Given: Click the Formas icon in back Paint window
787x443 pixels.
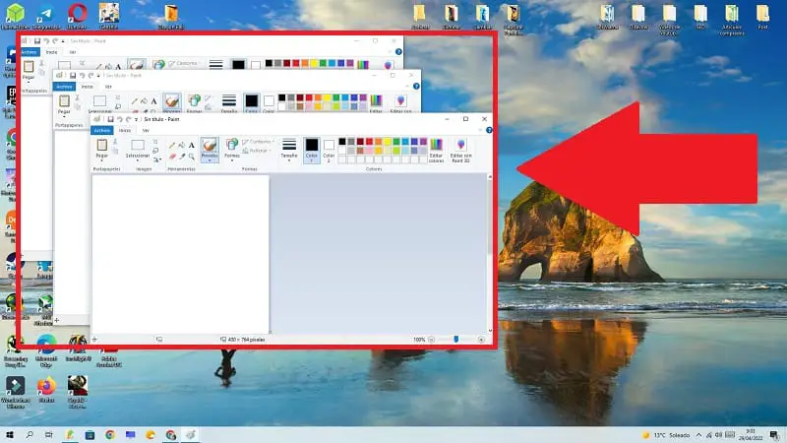Looking at the screenshot, I should point(159,64).
